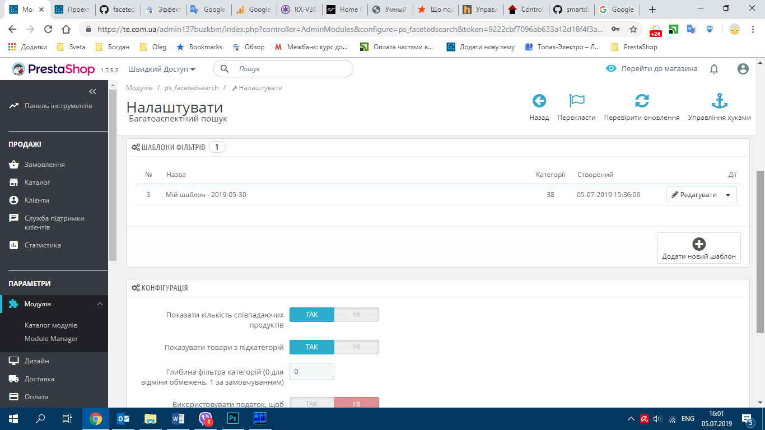The image size is (765, 430).
Task: Open Photoshop from the taskbar
Action: pos(233,418)
